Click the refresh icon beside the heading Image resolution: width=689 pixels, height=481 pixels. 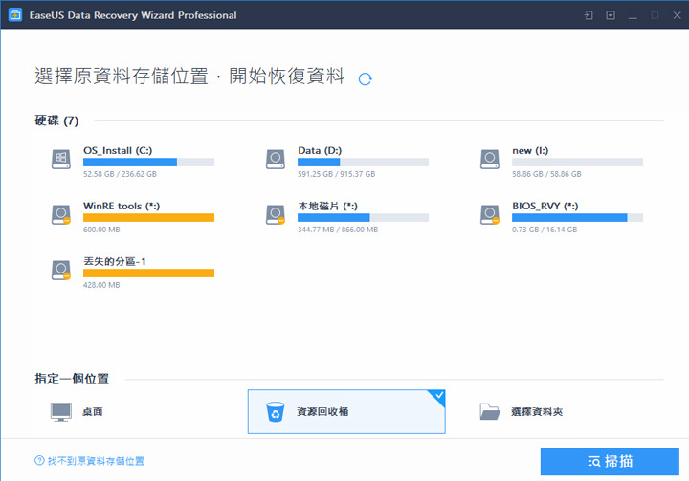(365, 79)
